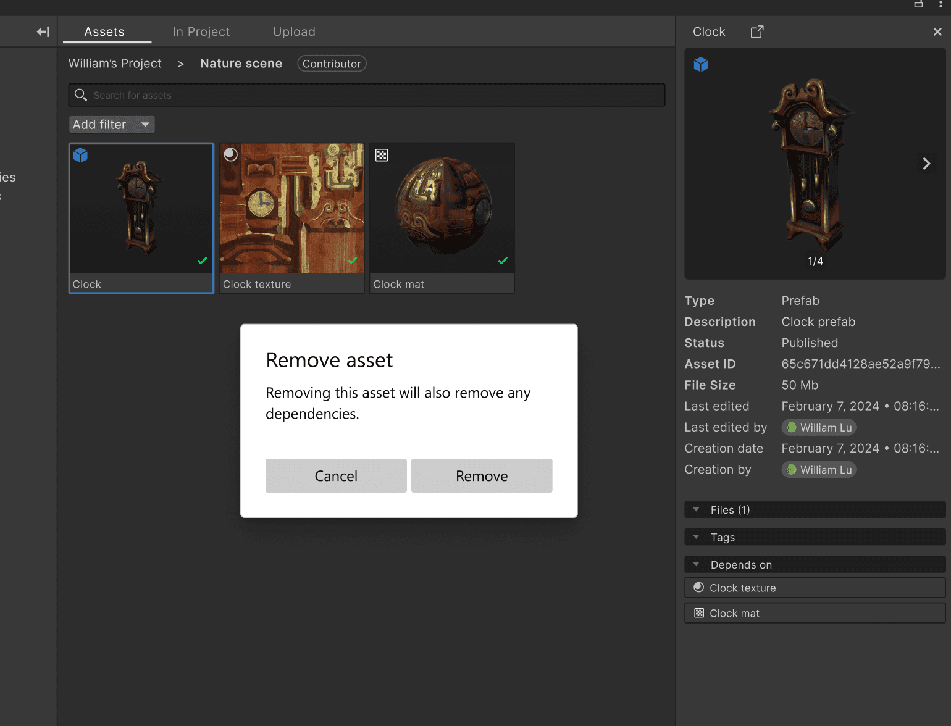Viewport: 951px width, 726px height.
Task: Click the Search for assets field
Action: point(367,94)
